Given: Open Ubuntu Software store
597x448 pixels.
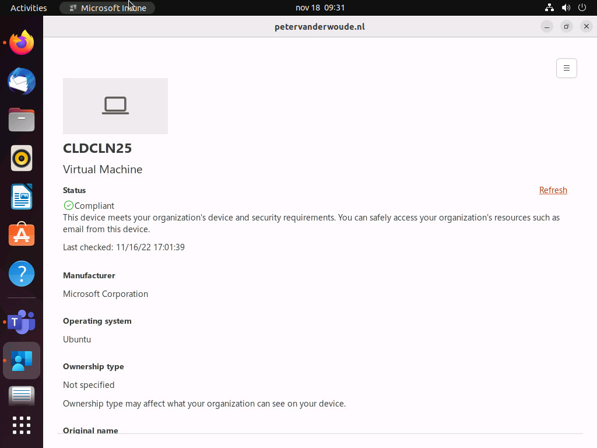Looking at the screenshot, I should click(22, 235).
